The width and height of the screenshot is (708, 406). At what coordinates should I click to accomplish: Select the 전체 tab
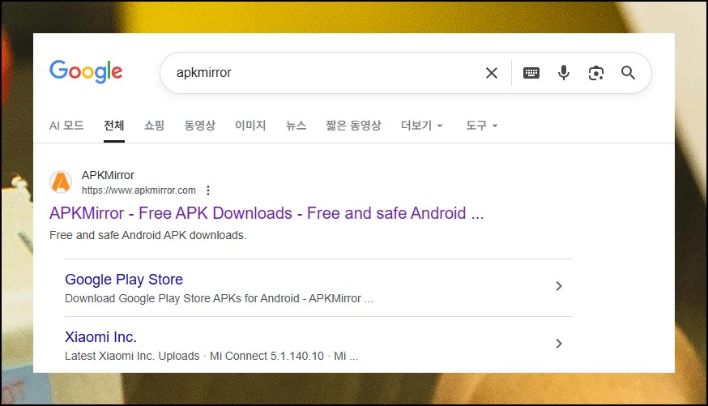tap(113, 125)
